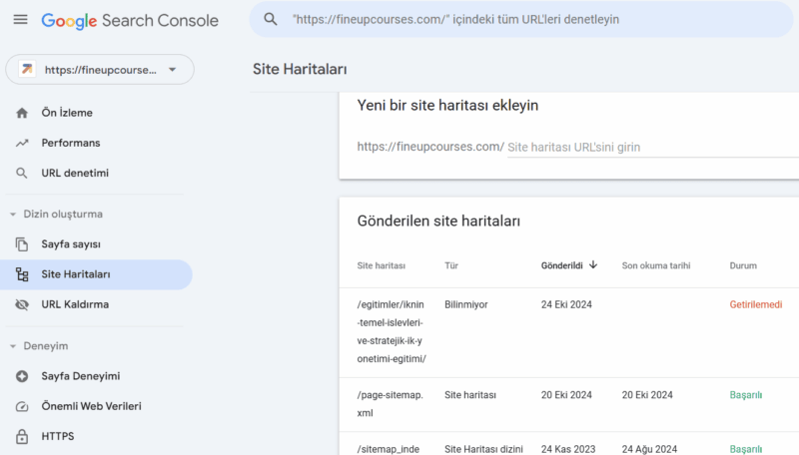Click the Site Haritaları page title
The height and width of the screenshot is (455, 799).
point(300,69)
